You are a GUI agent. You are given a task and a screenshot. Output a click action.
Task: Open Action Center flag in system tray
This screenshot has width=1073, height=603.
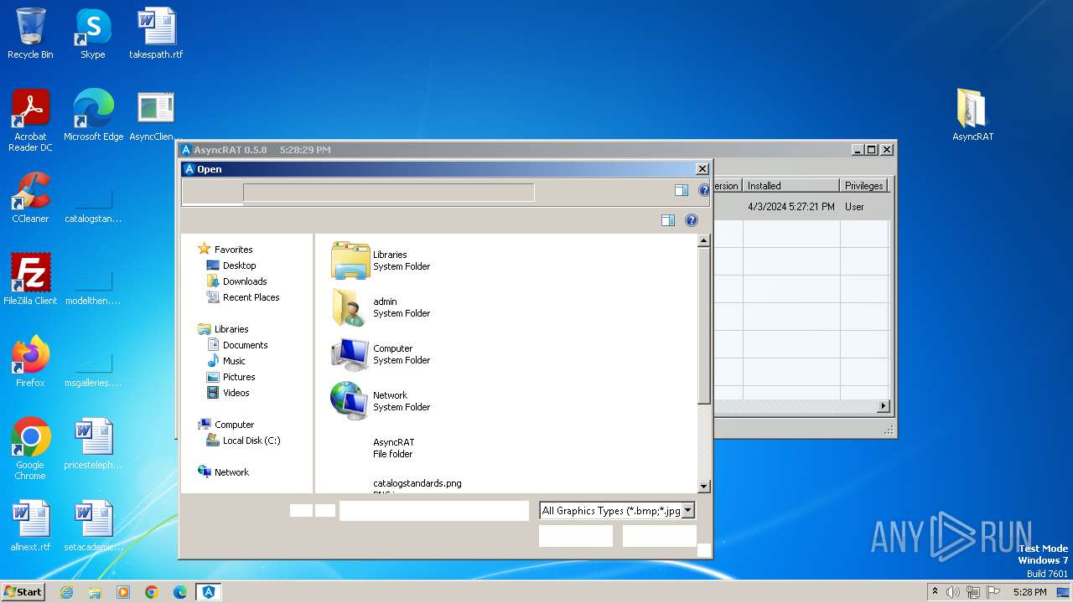point(993,592)
